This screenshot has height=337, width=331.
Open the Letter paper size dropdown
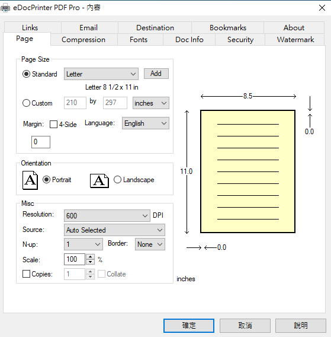pos(101,74)
